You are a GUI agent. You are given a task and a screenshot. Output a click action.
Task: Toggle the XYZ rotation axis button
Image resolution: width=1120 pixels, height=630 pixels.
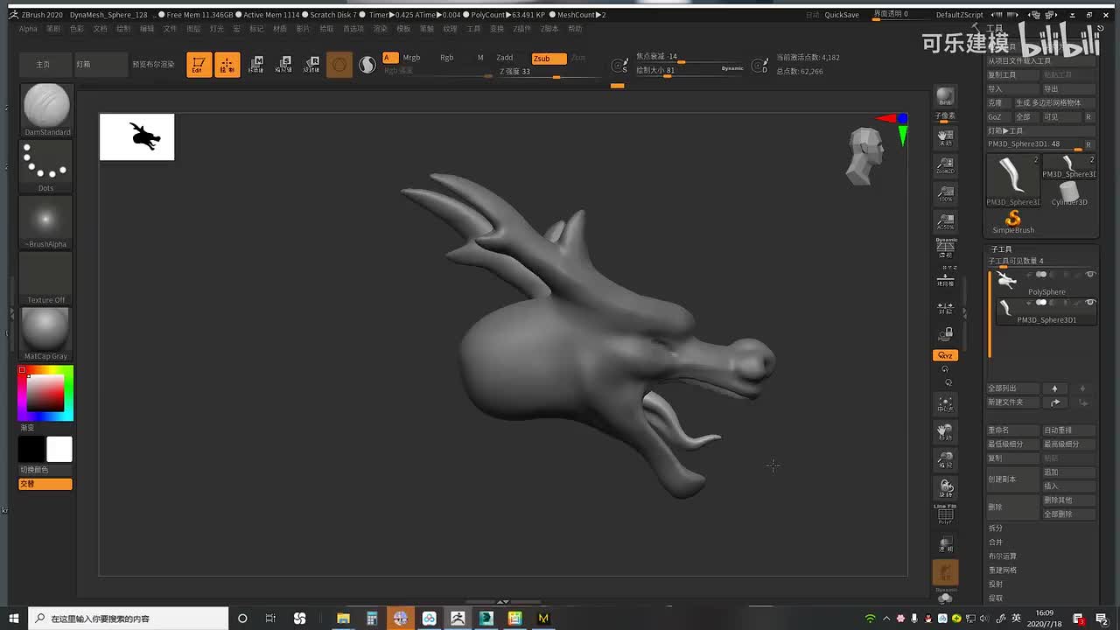[945, 355]
